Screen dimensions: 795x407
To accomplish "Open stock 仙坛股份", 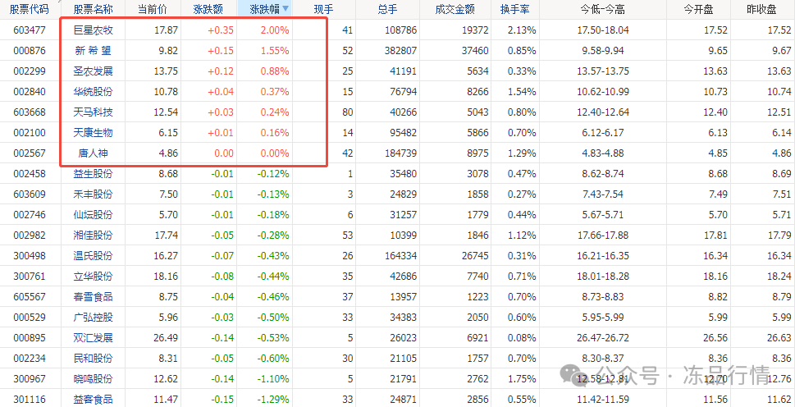I will pos(93,215).
